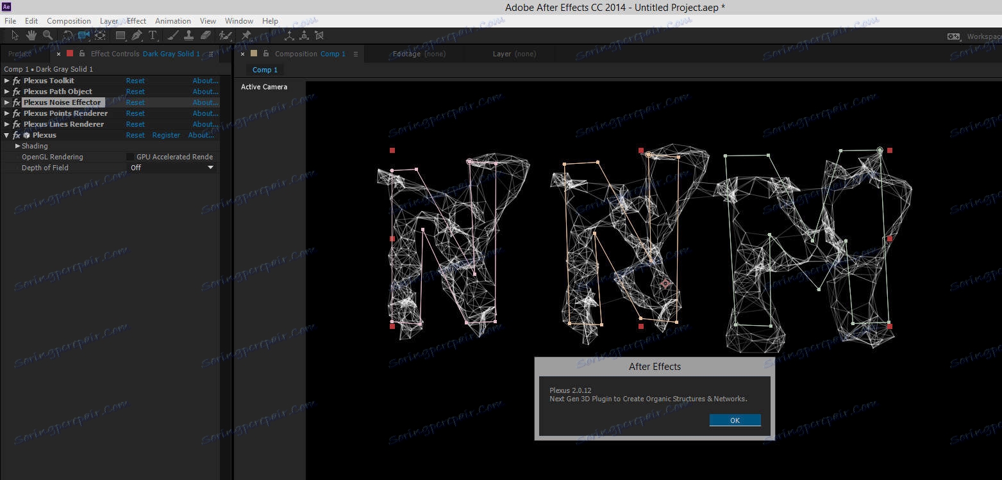Viewport: 1002px width, 480px height.
Task: Expand Plexus Points Renderer properties
Action: [7, 113]
